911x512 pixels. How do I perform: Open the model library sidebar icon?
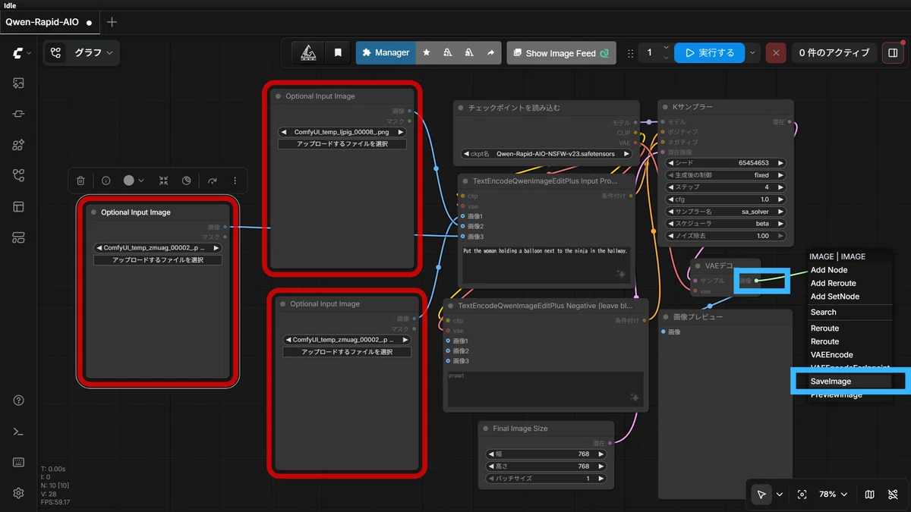[x=19, y=145]
